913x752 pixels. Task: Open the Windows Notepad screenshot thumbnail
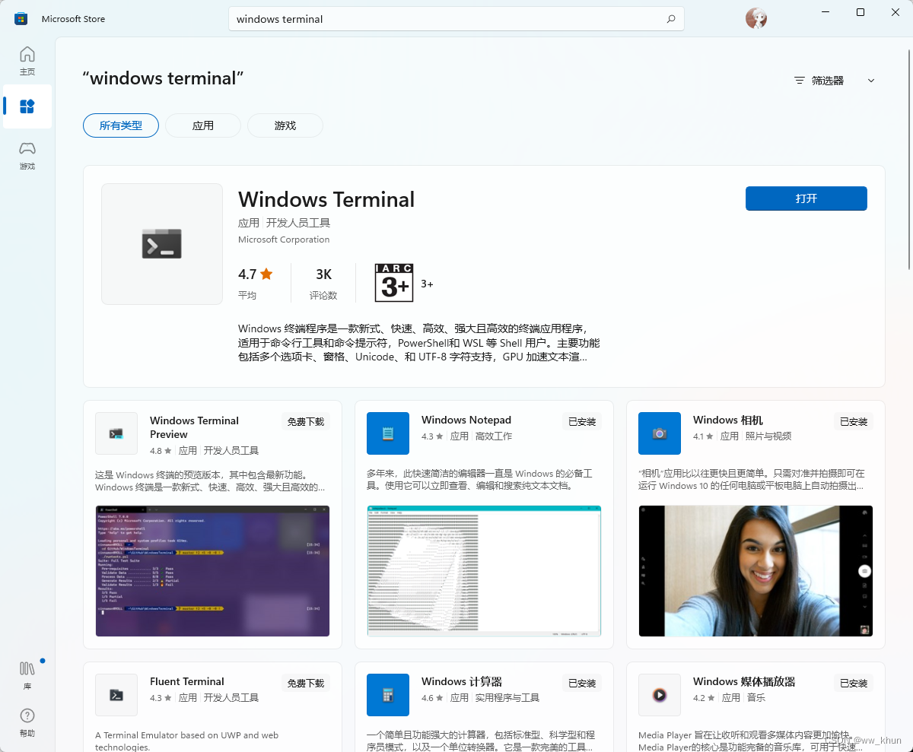[x=484, y=571]
